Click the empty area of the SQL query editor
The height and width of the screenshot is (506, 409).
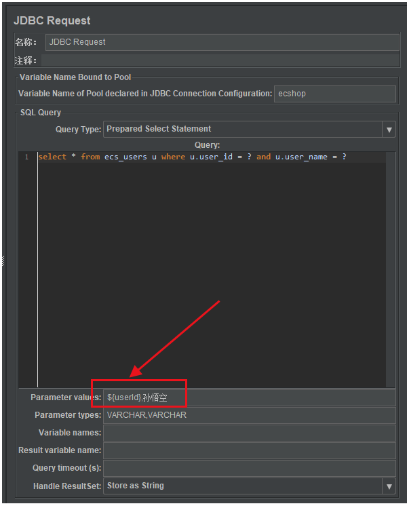pyautogui.click(x=212, y=274)
